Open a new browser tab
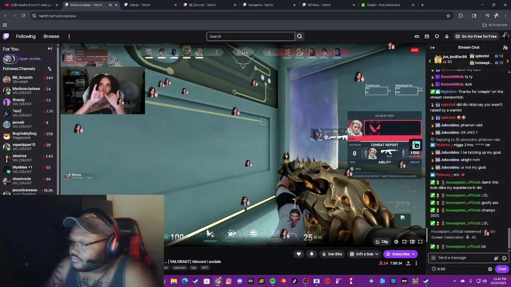 point(422,5)
